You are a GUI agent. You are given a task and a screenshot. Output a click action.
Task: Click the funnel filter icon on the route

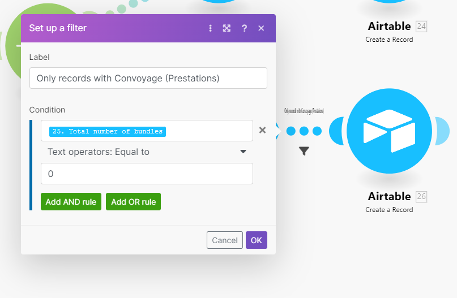pos(304,151)
